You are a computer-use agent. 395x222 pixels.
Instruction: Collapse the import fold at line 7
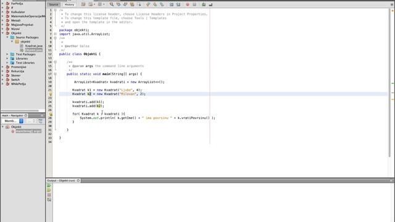click(x=55, y=34)
